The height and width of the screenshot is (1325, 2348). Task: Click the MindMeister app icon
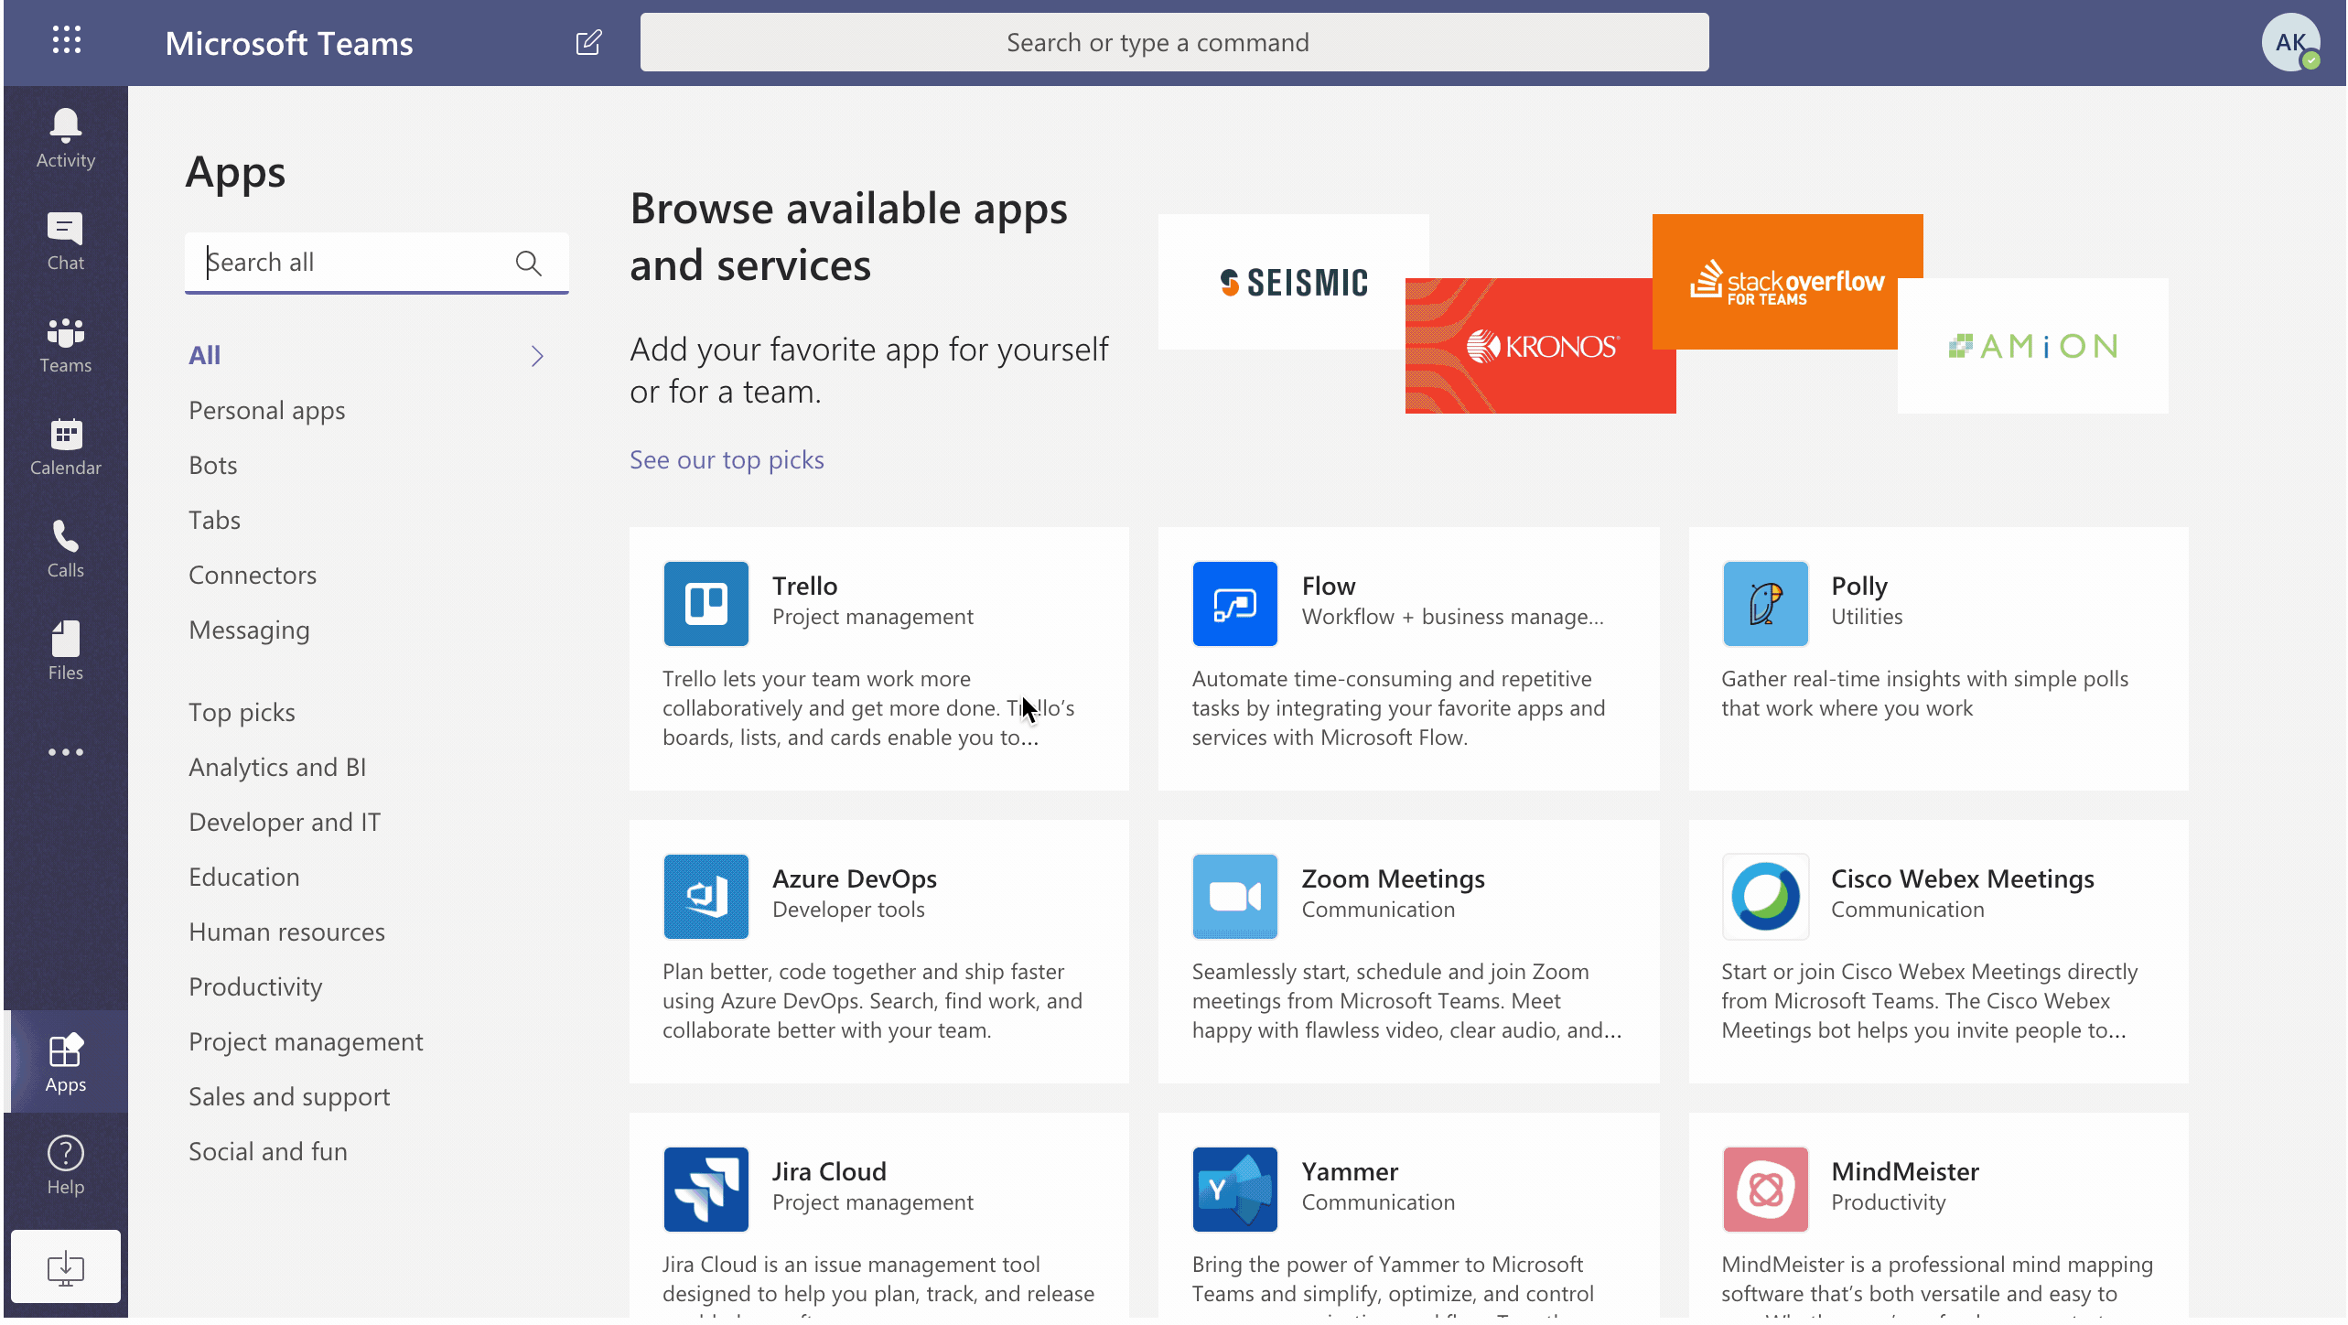tap(1765, 1190)
